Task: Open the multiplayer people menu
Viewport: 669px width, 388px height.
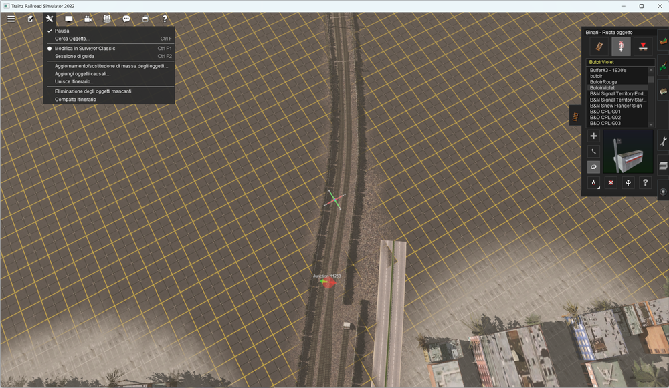Action: click(107, 19)
